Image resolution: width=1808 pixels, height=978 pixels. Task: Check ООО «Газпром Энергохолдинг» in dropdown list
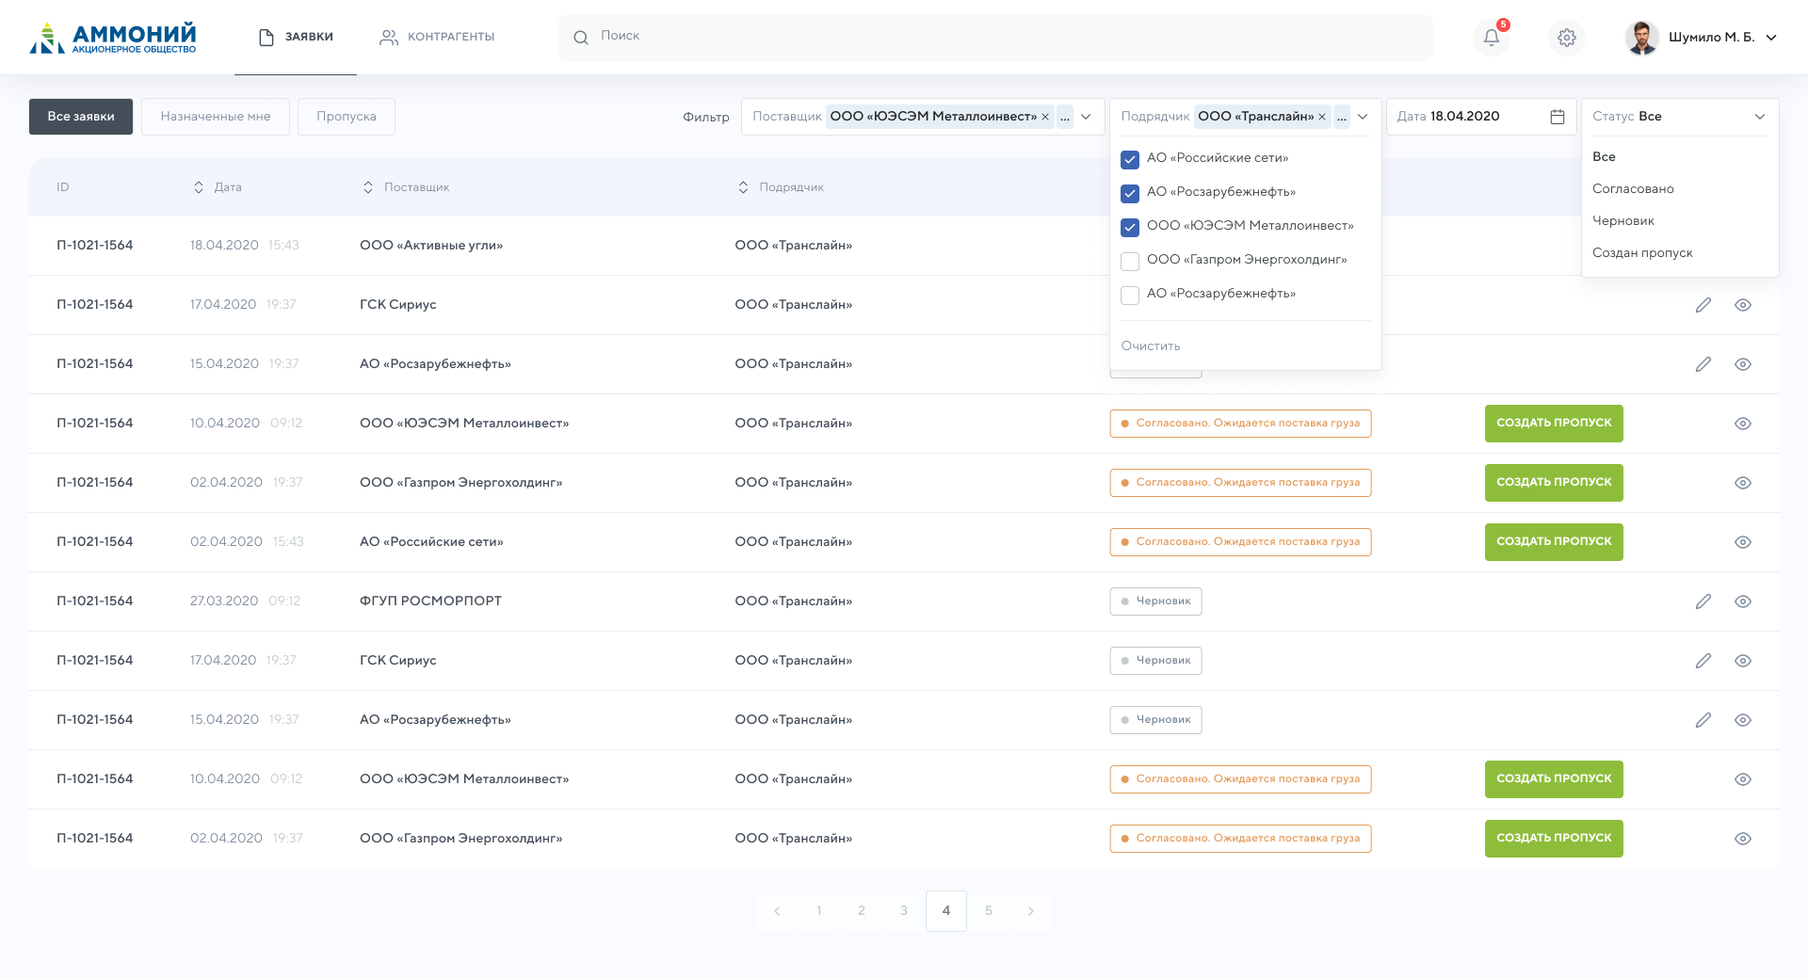(1130, 261)
